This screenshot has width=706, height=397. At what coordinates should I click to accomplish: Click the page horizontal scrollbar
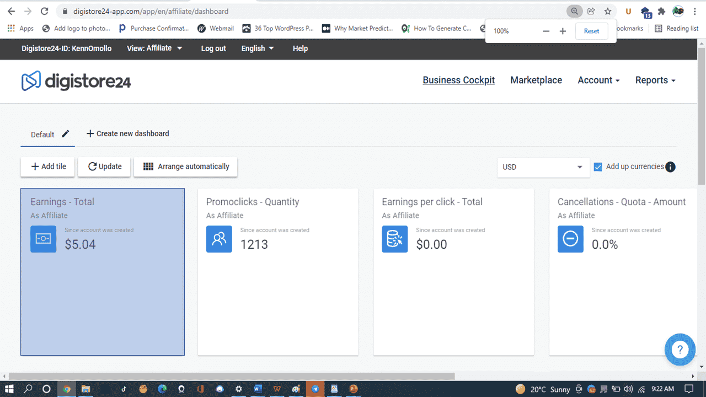[231, 376]
